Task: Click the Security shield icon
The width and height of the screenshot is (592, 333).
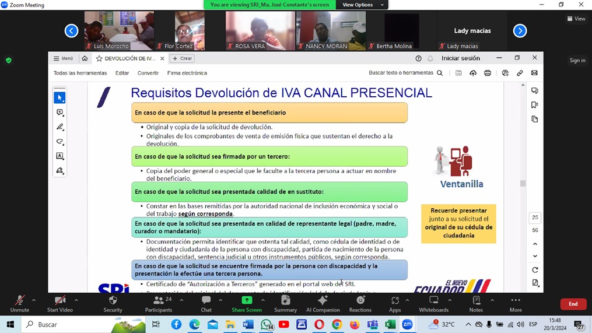Action: [x=113, y=303]
